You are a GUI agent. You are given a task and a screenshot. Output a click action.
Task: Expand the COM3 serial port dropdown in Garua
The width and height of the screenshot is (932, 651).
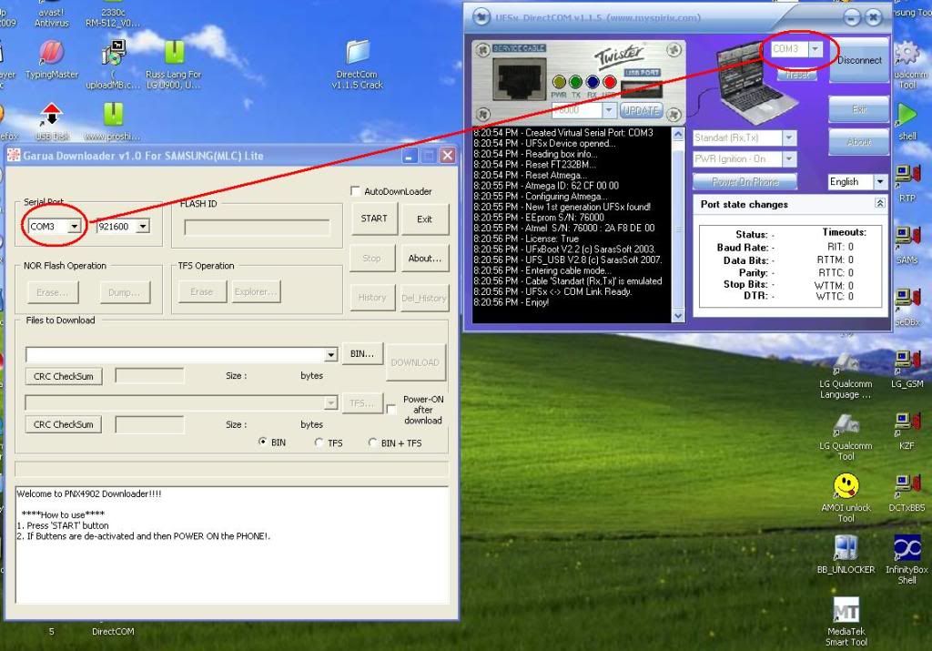point(74,226)
